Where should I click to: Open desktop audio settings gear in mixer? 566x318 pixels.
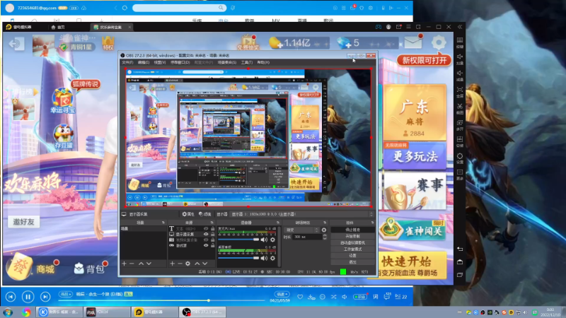(272, 258)
